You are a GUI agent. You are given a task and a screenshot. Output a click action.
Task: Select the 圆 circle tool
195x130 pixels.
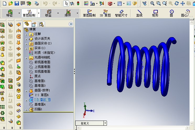point(171,13)
